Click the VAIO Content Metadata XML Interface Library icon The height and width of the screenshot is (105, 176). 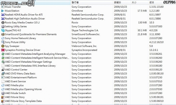click(3, 66)
